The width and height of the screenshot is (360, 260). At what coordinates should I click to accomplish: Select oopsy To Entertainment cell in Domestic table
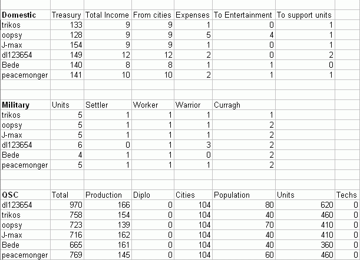243,35
